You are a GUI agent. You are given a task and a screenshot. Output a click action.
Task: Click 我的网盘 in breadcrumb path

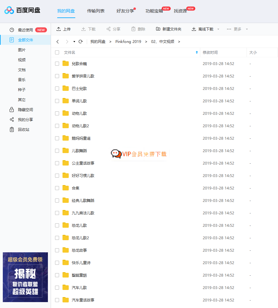[98, 42]
